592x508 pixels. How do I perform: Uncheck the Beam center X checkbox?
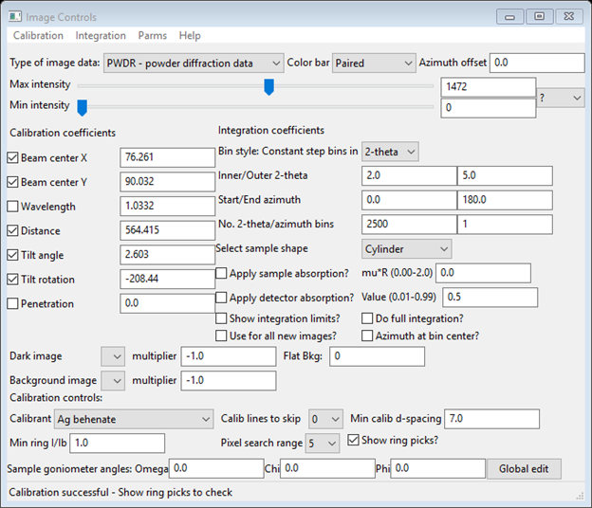pos(12,157)
